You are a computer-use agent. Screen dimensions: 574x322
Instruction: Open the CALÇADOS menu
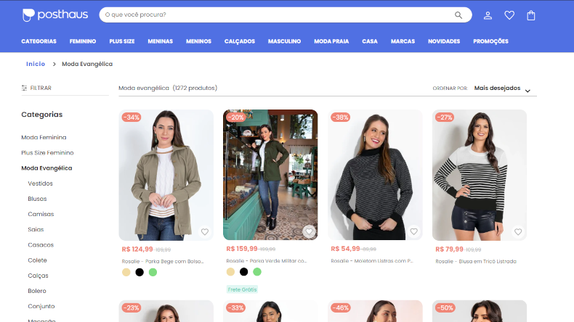click(240, 41)
